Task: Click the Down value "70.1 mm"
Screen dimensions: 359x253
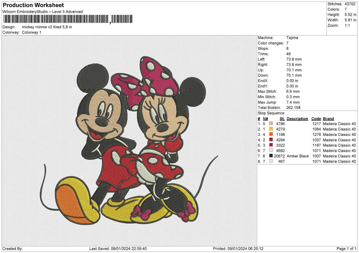Action: click(x=294, y=75)
